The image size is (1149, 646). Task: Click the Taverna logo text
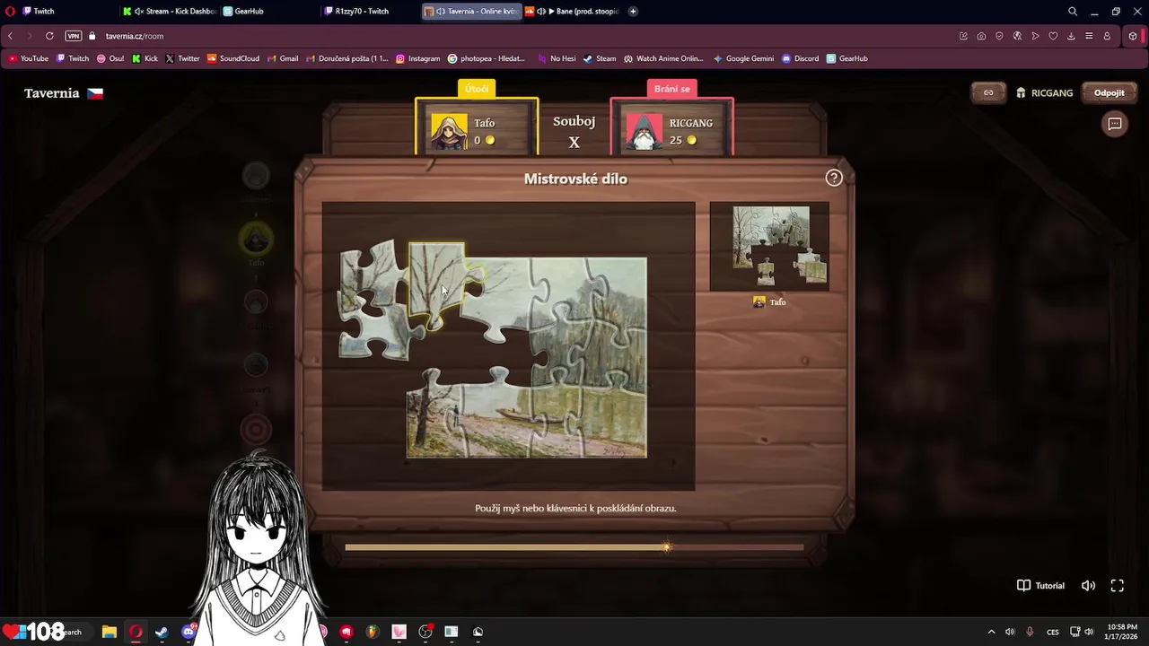(x=51, y=93)
